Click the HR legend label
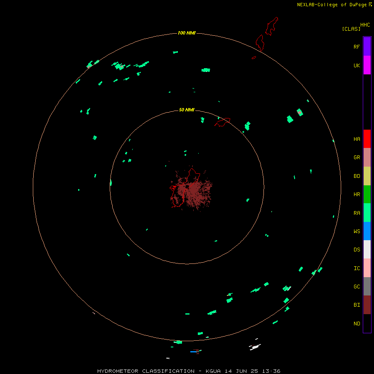The height and width of the screenshot is (374, 374). point(357,194)
